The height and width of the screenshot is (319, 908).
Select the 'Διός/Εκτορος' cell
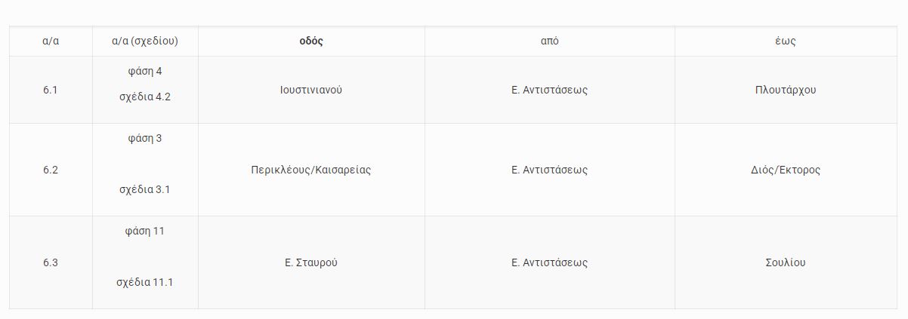point(786,170)
